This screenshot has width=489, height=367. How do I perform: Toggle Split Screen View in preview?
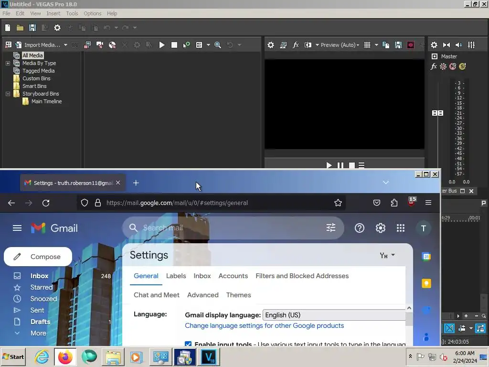pyautogui.click(x=308, y=45)
